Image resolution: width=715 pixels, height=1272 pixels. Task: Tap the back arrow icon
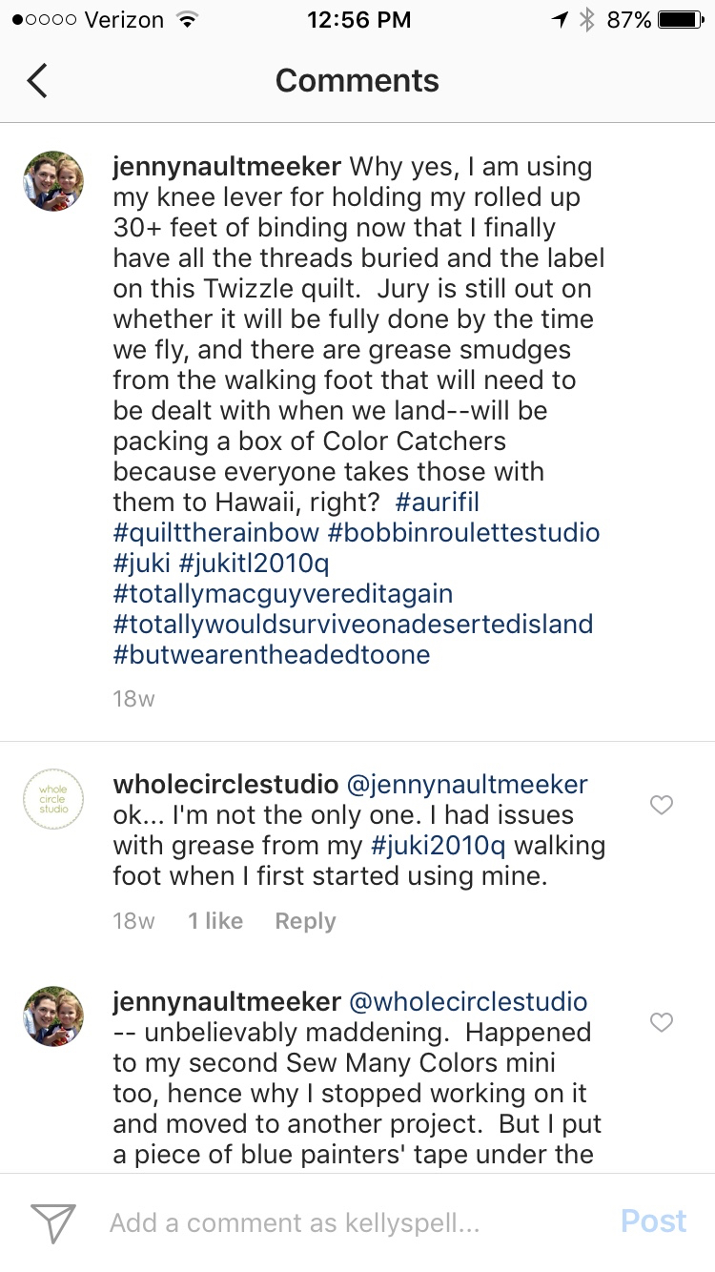pos(37,81)
